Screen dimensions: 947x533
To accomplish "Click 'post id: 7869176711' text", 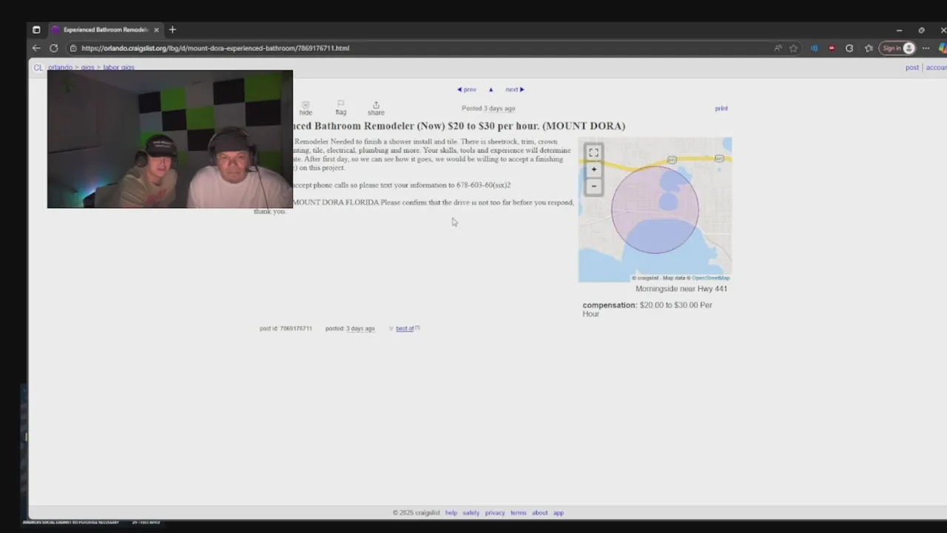I will click(x=286, y=329).
